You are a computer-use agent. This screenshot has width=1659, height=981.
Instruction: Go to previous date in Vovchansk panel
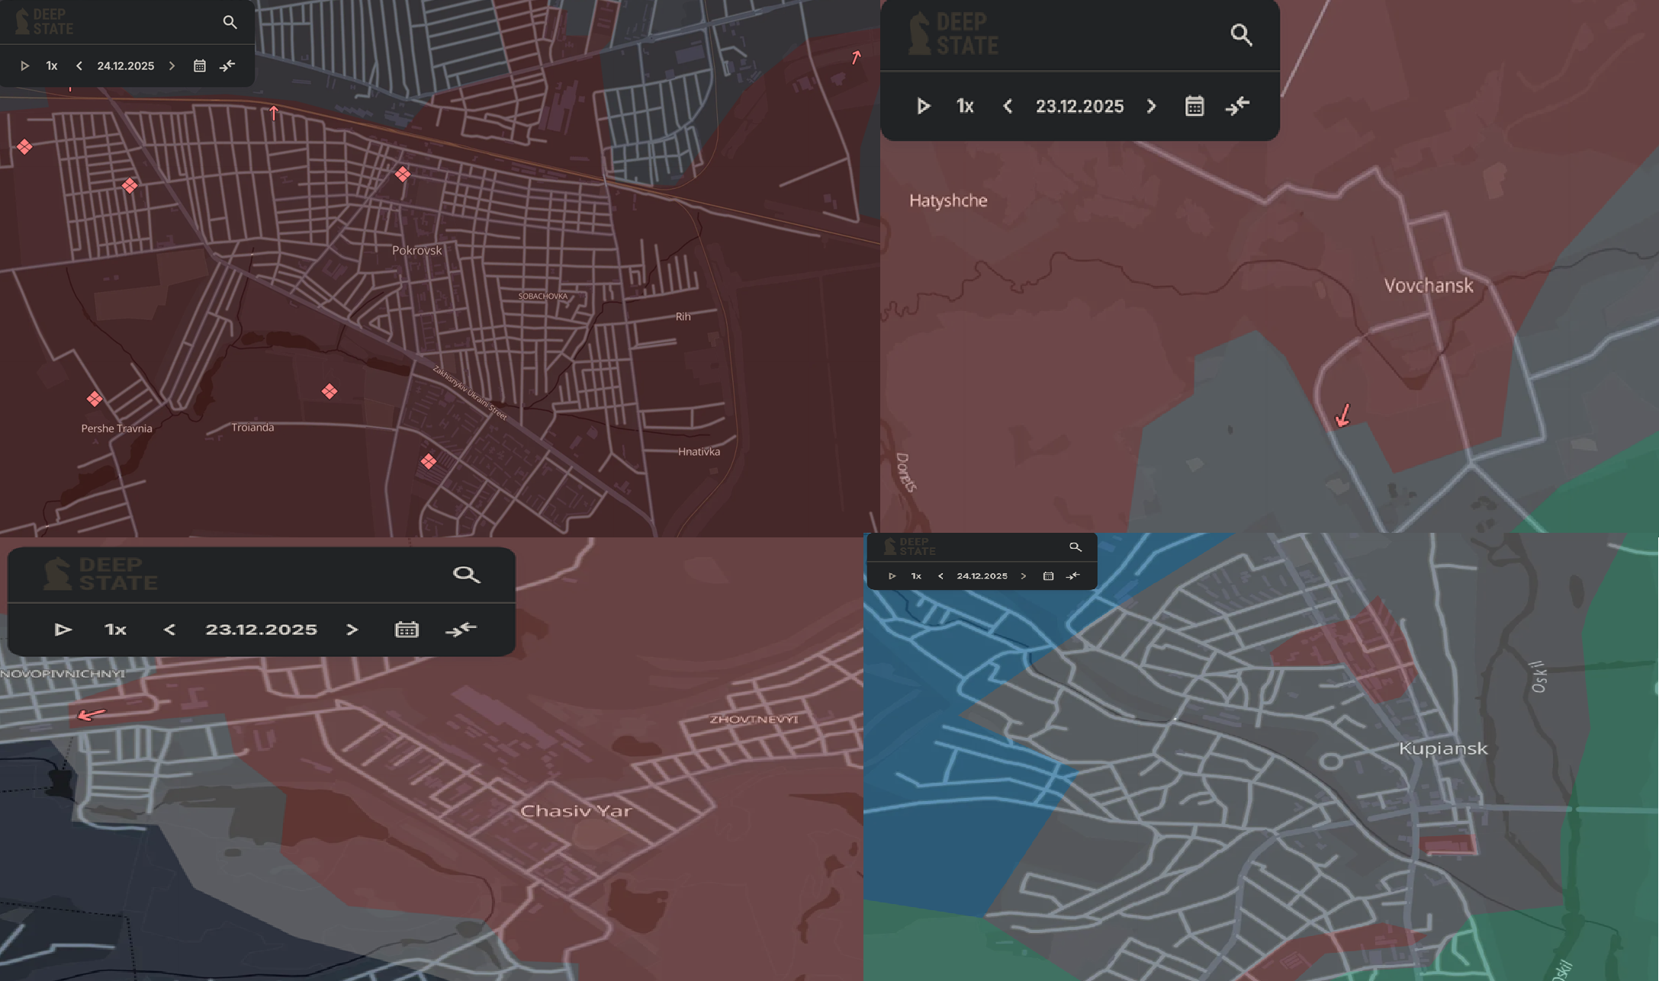tap(1008, 106)
